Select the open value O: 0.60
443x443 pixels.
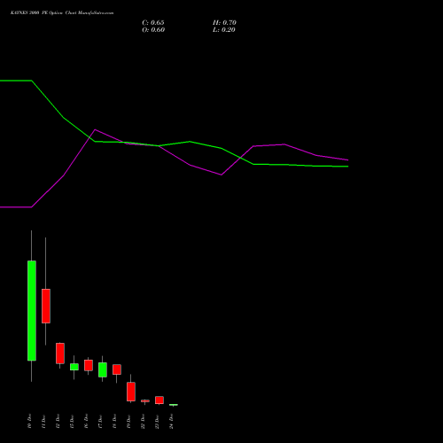(153, 30)
